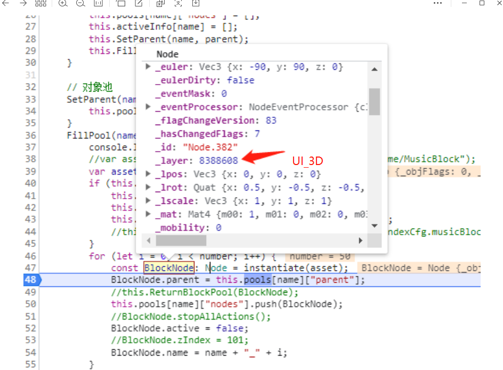503x370 pixels.
Task: Zoom out of the image
Action: (80, 3)
